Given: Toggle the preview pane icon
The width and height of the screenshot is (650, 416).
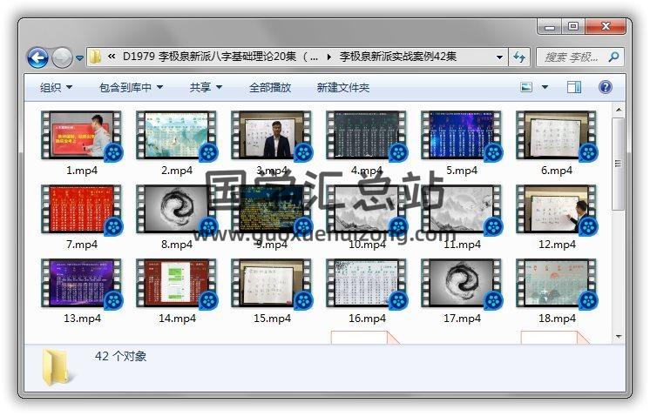Looking at the screenshot, I should [x=573, y=87].
